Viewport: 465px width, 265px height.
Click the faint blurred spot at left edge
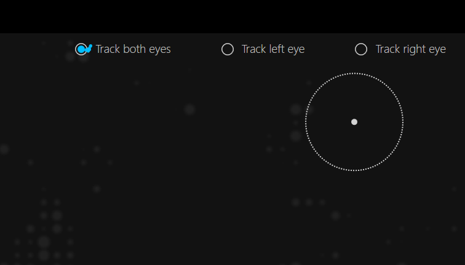click(4, 149)
